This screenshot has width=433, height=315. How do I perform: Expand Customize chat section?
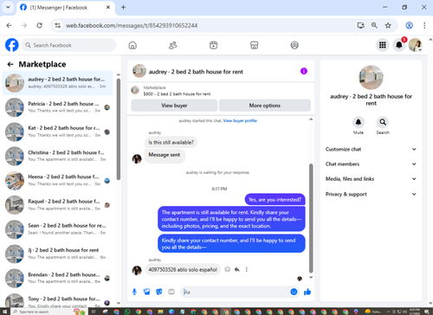pos(371,149)
